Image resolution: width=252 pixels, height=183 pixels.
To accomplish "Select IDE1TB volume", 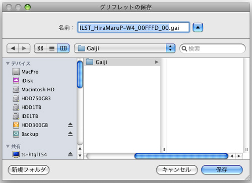I will click(x=39, y=116).
